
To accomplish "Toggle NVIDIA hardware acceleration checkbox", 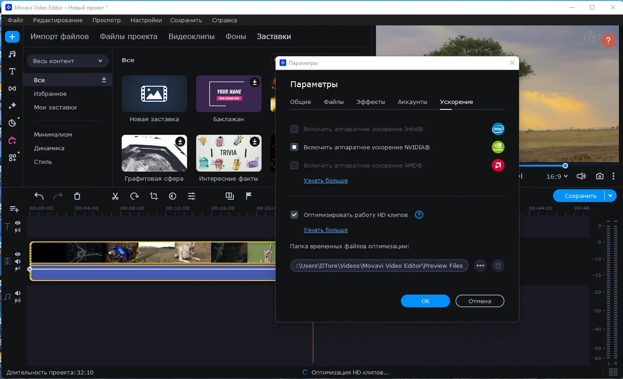I will 294,147.
